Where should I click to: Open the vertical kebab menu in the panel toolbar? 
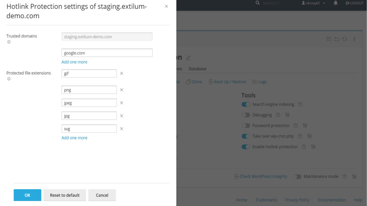click(354, 39)
